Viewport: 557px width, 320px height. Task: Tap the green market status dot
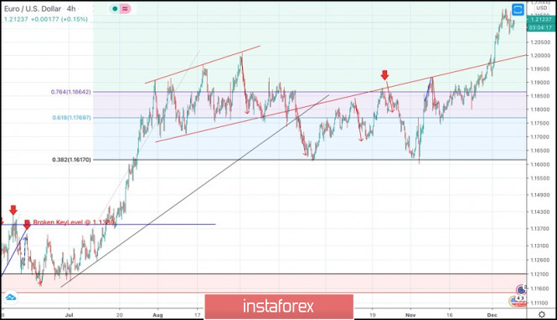click(x=115, y=9)
